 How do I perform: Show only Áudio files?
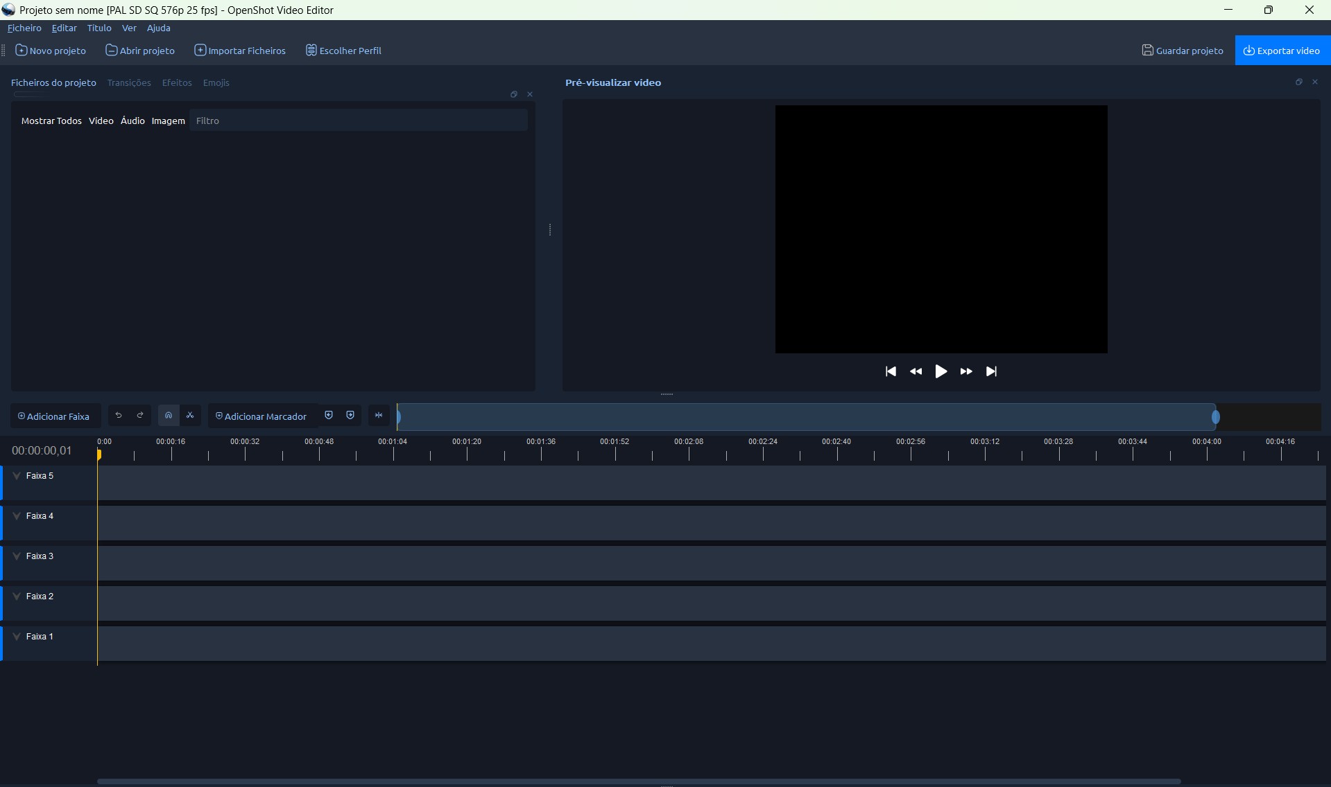point(132,121)
